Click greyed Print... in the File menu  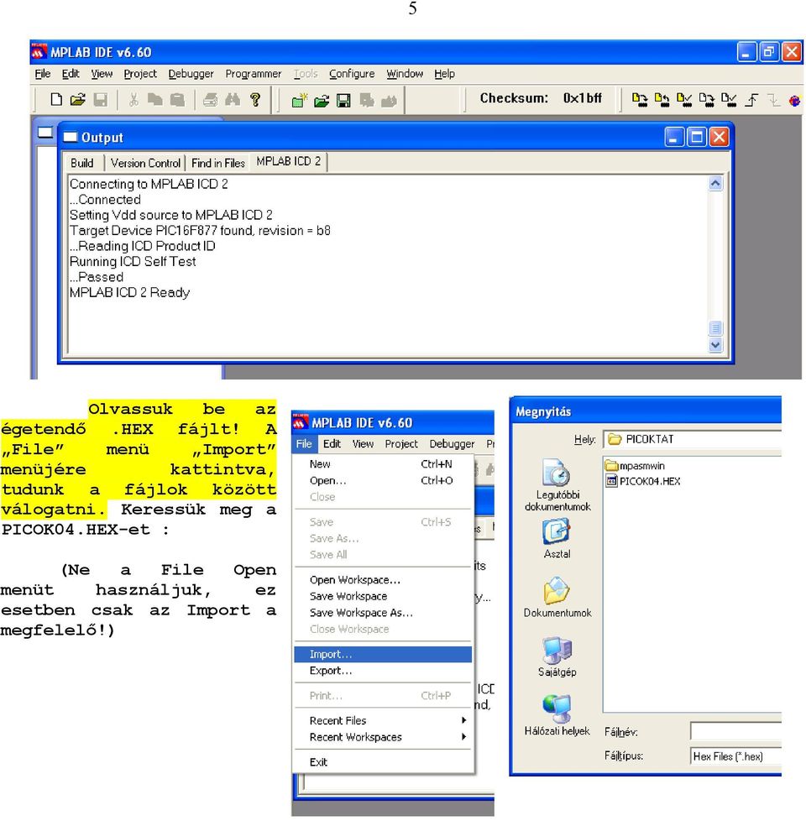point(384,695)
